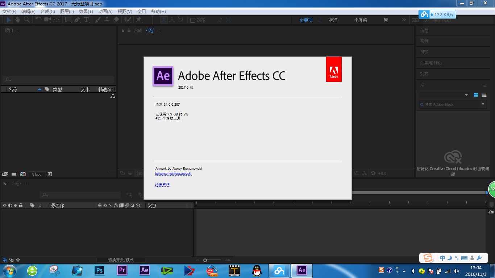Select the Unified Camera tool
Viewport: 495px width, 278px height.
point(47,20)
